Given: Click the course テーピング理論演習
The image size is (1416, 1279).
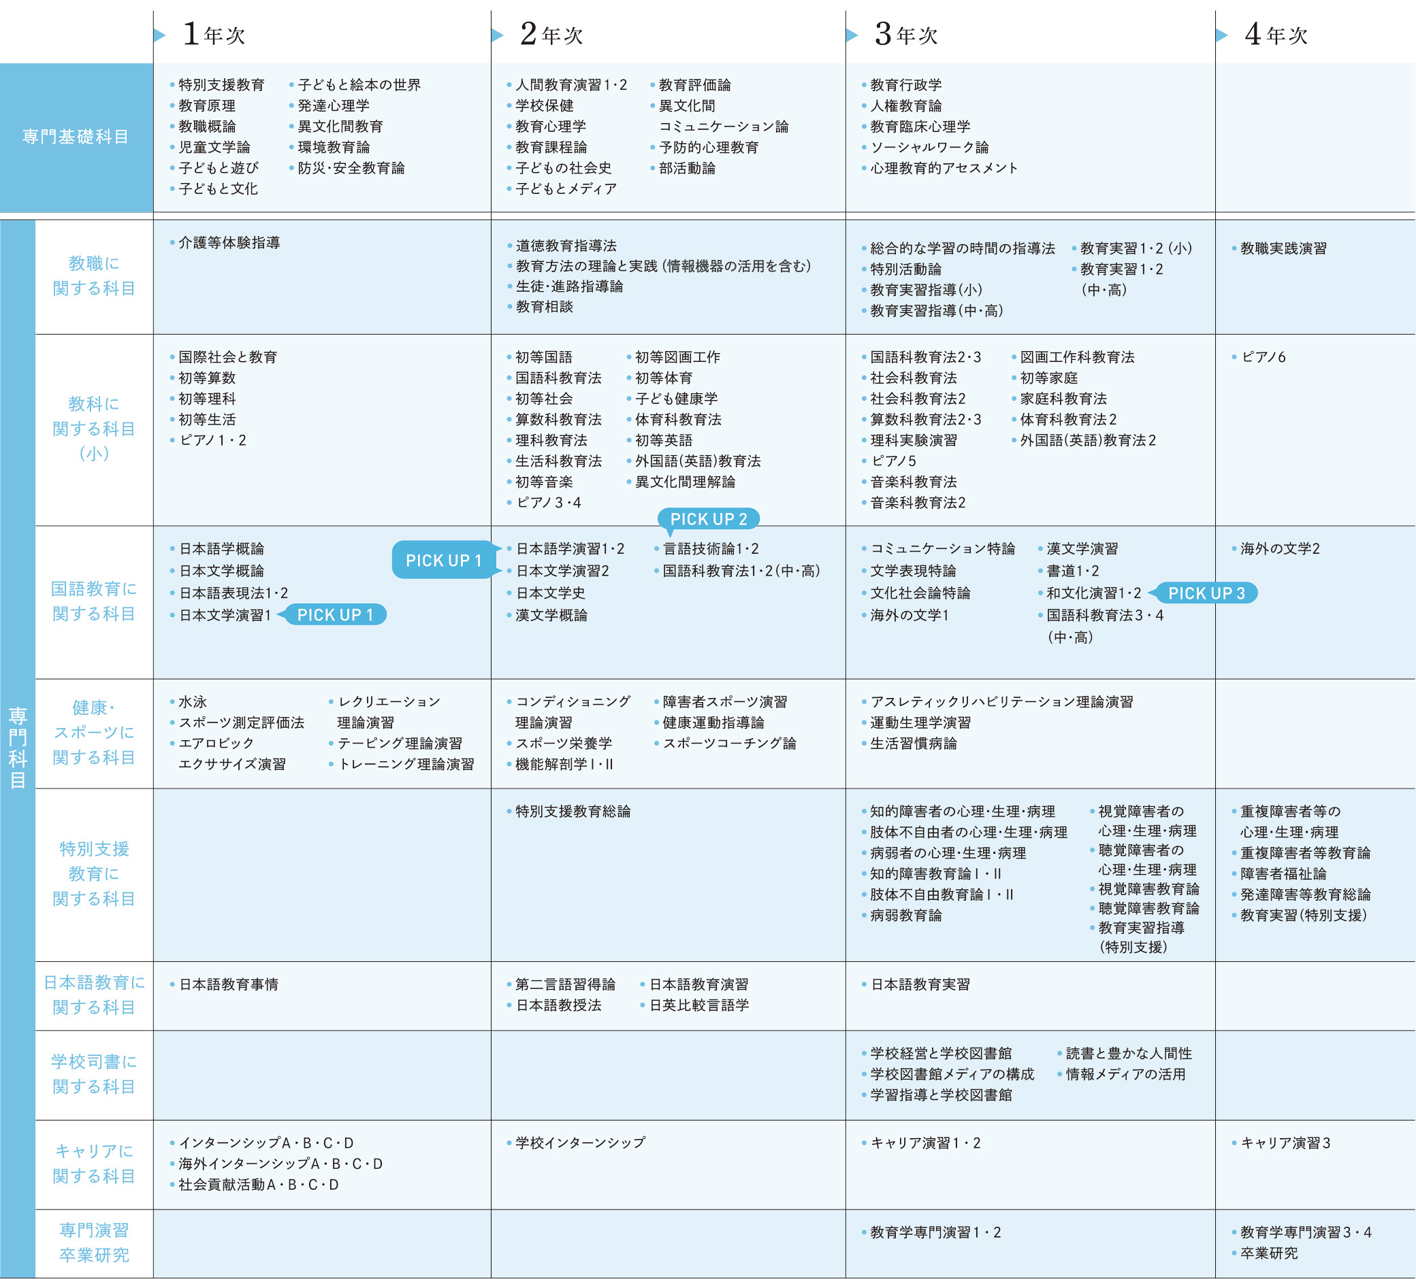Looking at the screenshot, I should (400, 744).
